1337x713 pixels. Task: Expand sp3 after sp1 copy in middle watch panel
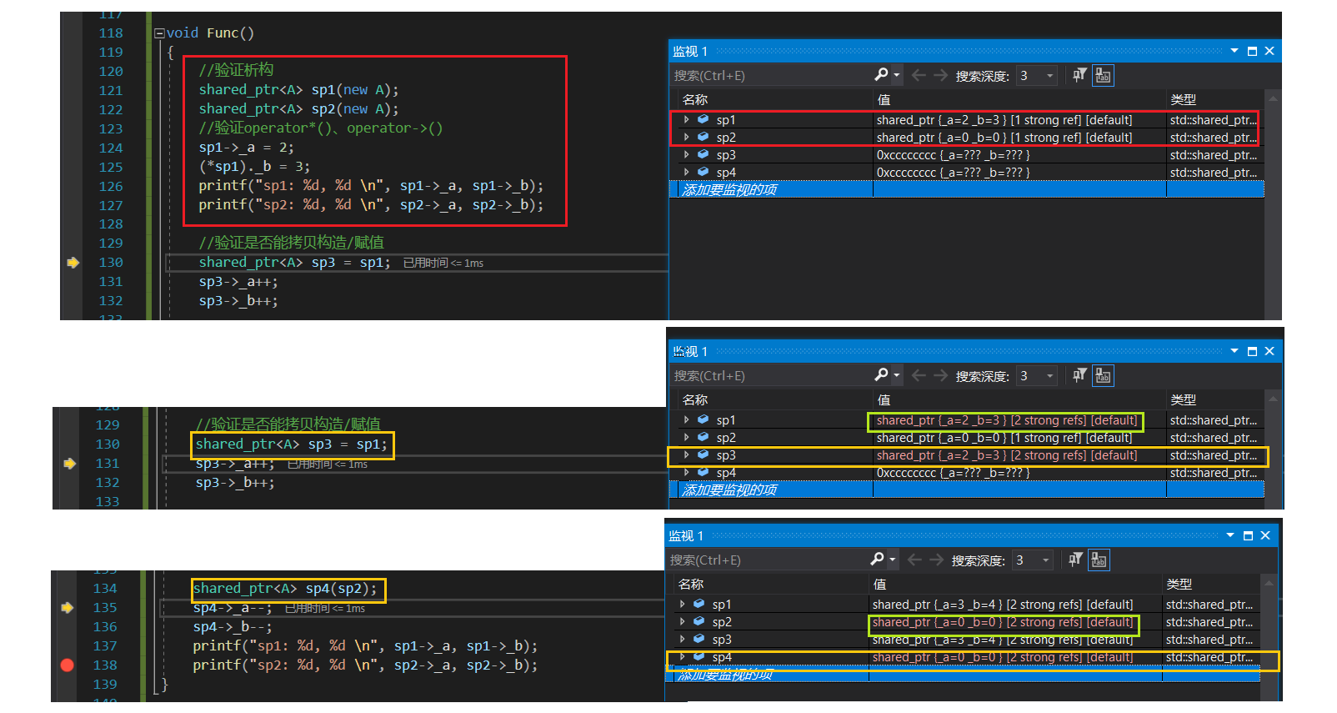click(x=687, y=455)
